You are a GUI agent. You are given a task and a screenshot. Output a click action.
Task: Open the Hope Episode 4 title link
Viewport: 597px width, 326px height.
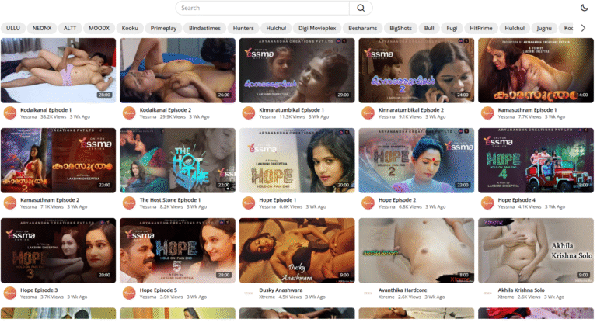(517, 199)
